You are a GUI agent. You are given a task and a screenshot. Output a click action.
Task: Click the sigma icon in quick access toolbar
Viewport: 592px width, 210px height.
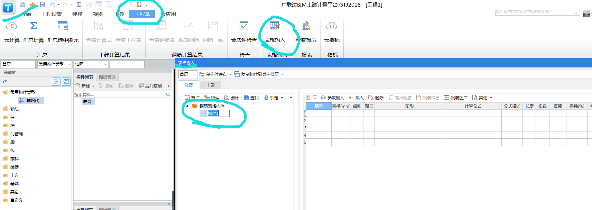(78, 4)
